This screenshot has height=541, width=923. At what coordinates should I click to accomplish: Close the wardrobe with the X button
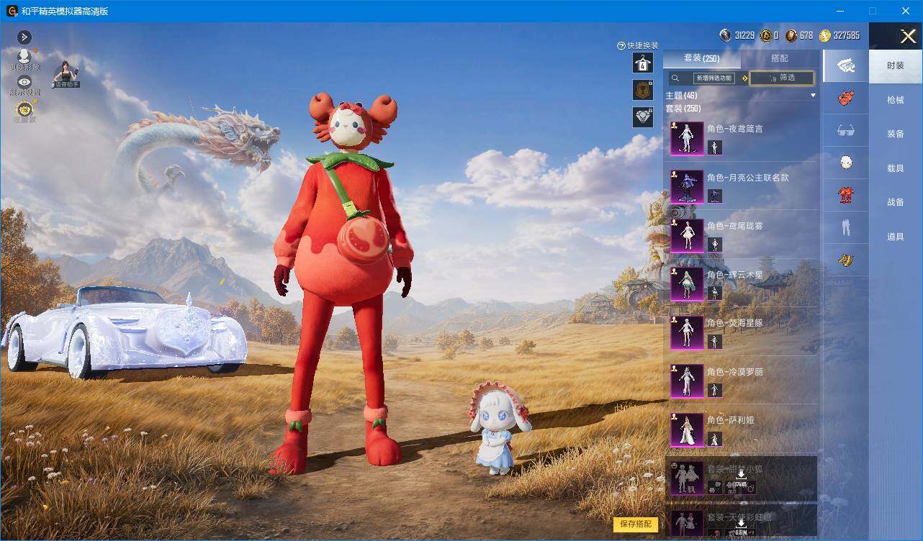tap(908, 36)
